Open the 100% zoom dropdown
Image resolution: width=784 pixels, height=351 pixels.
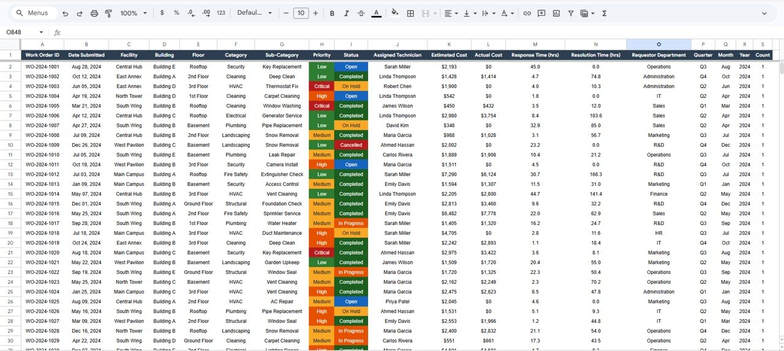pyautogui.click(x=134, y=13)
